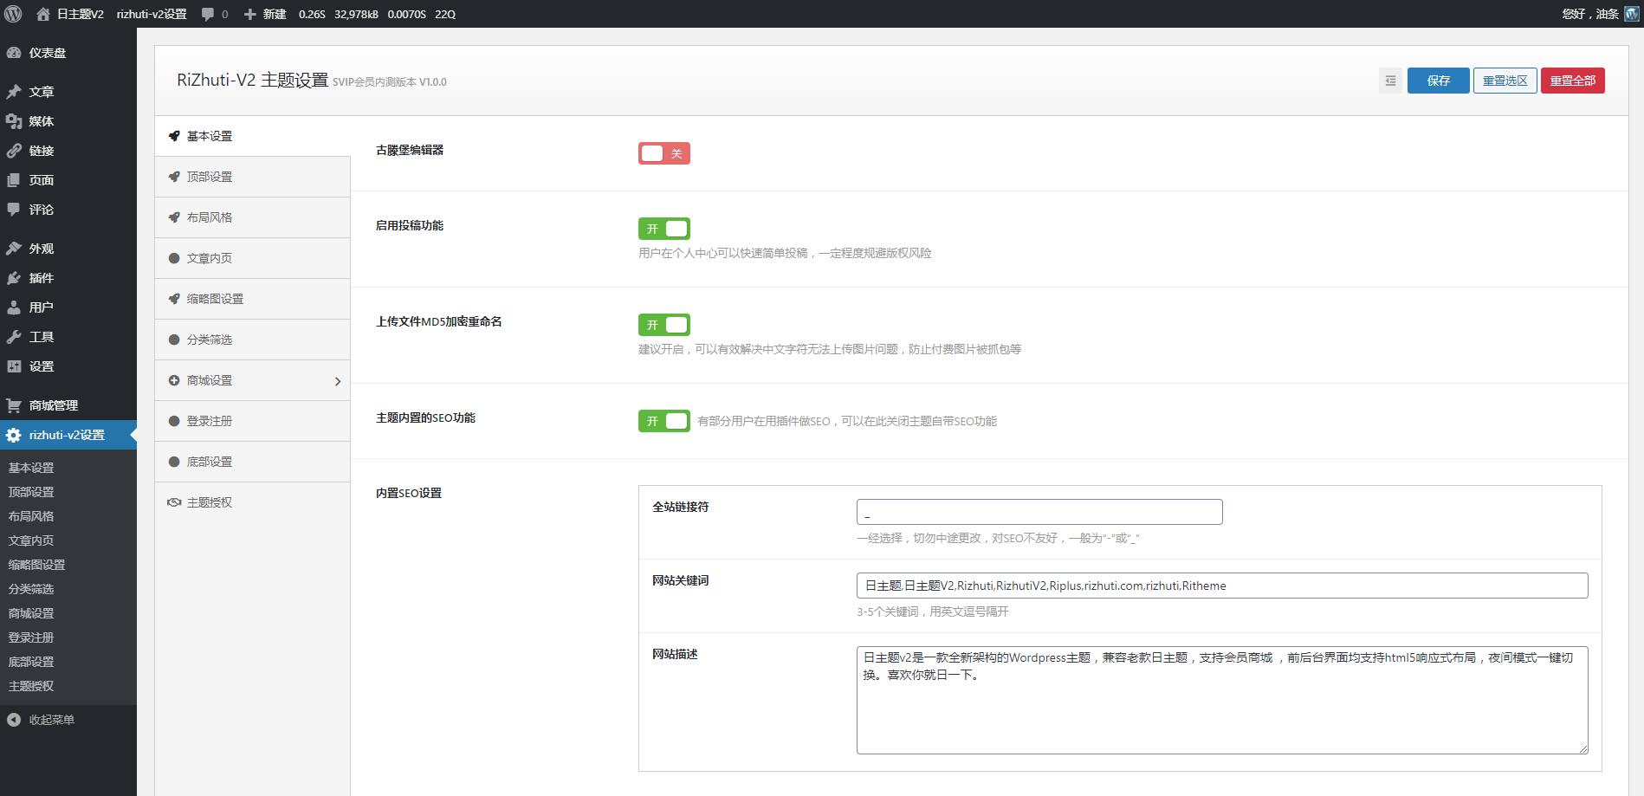Focus the 全站链接符 input field
The image size is (1644, 796).
tap(1039, 512)
